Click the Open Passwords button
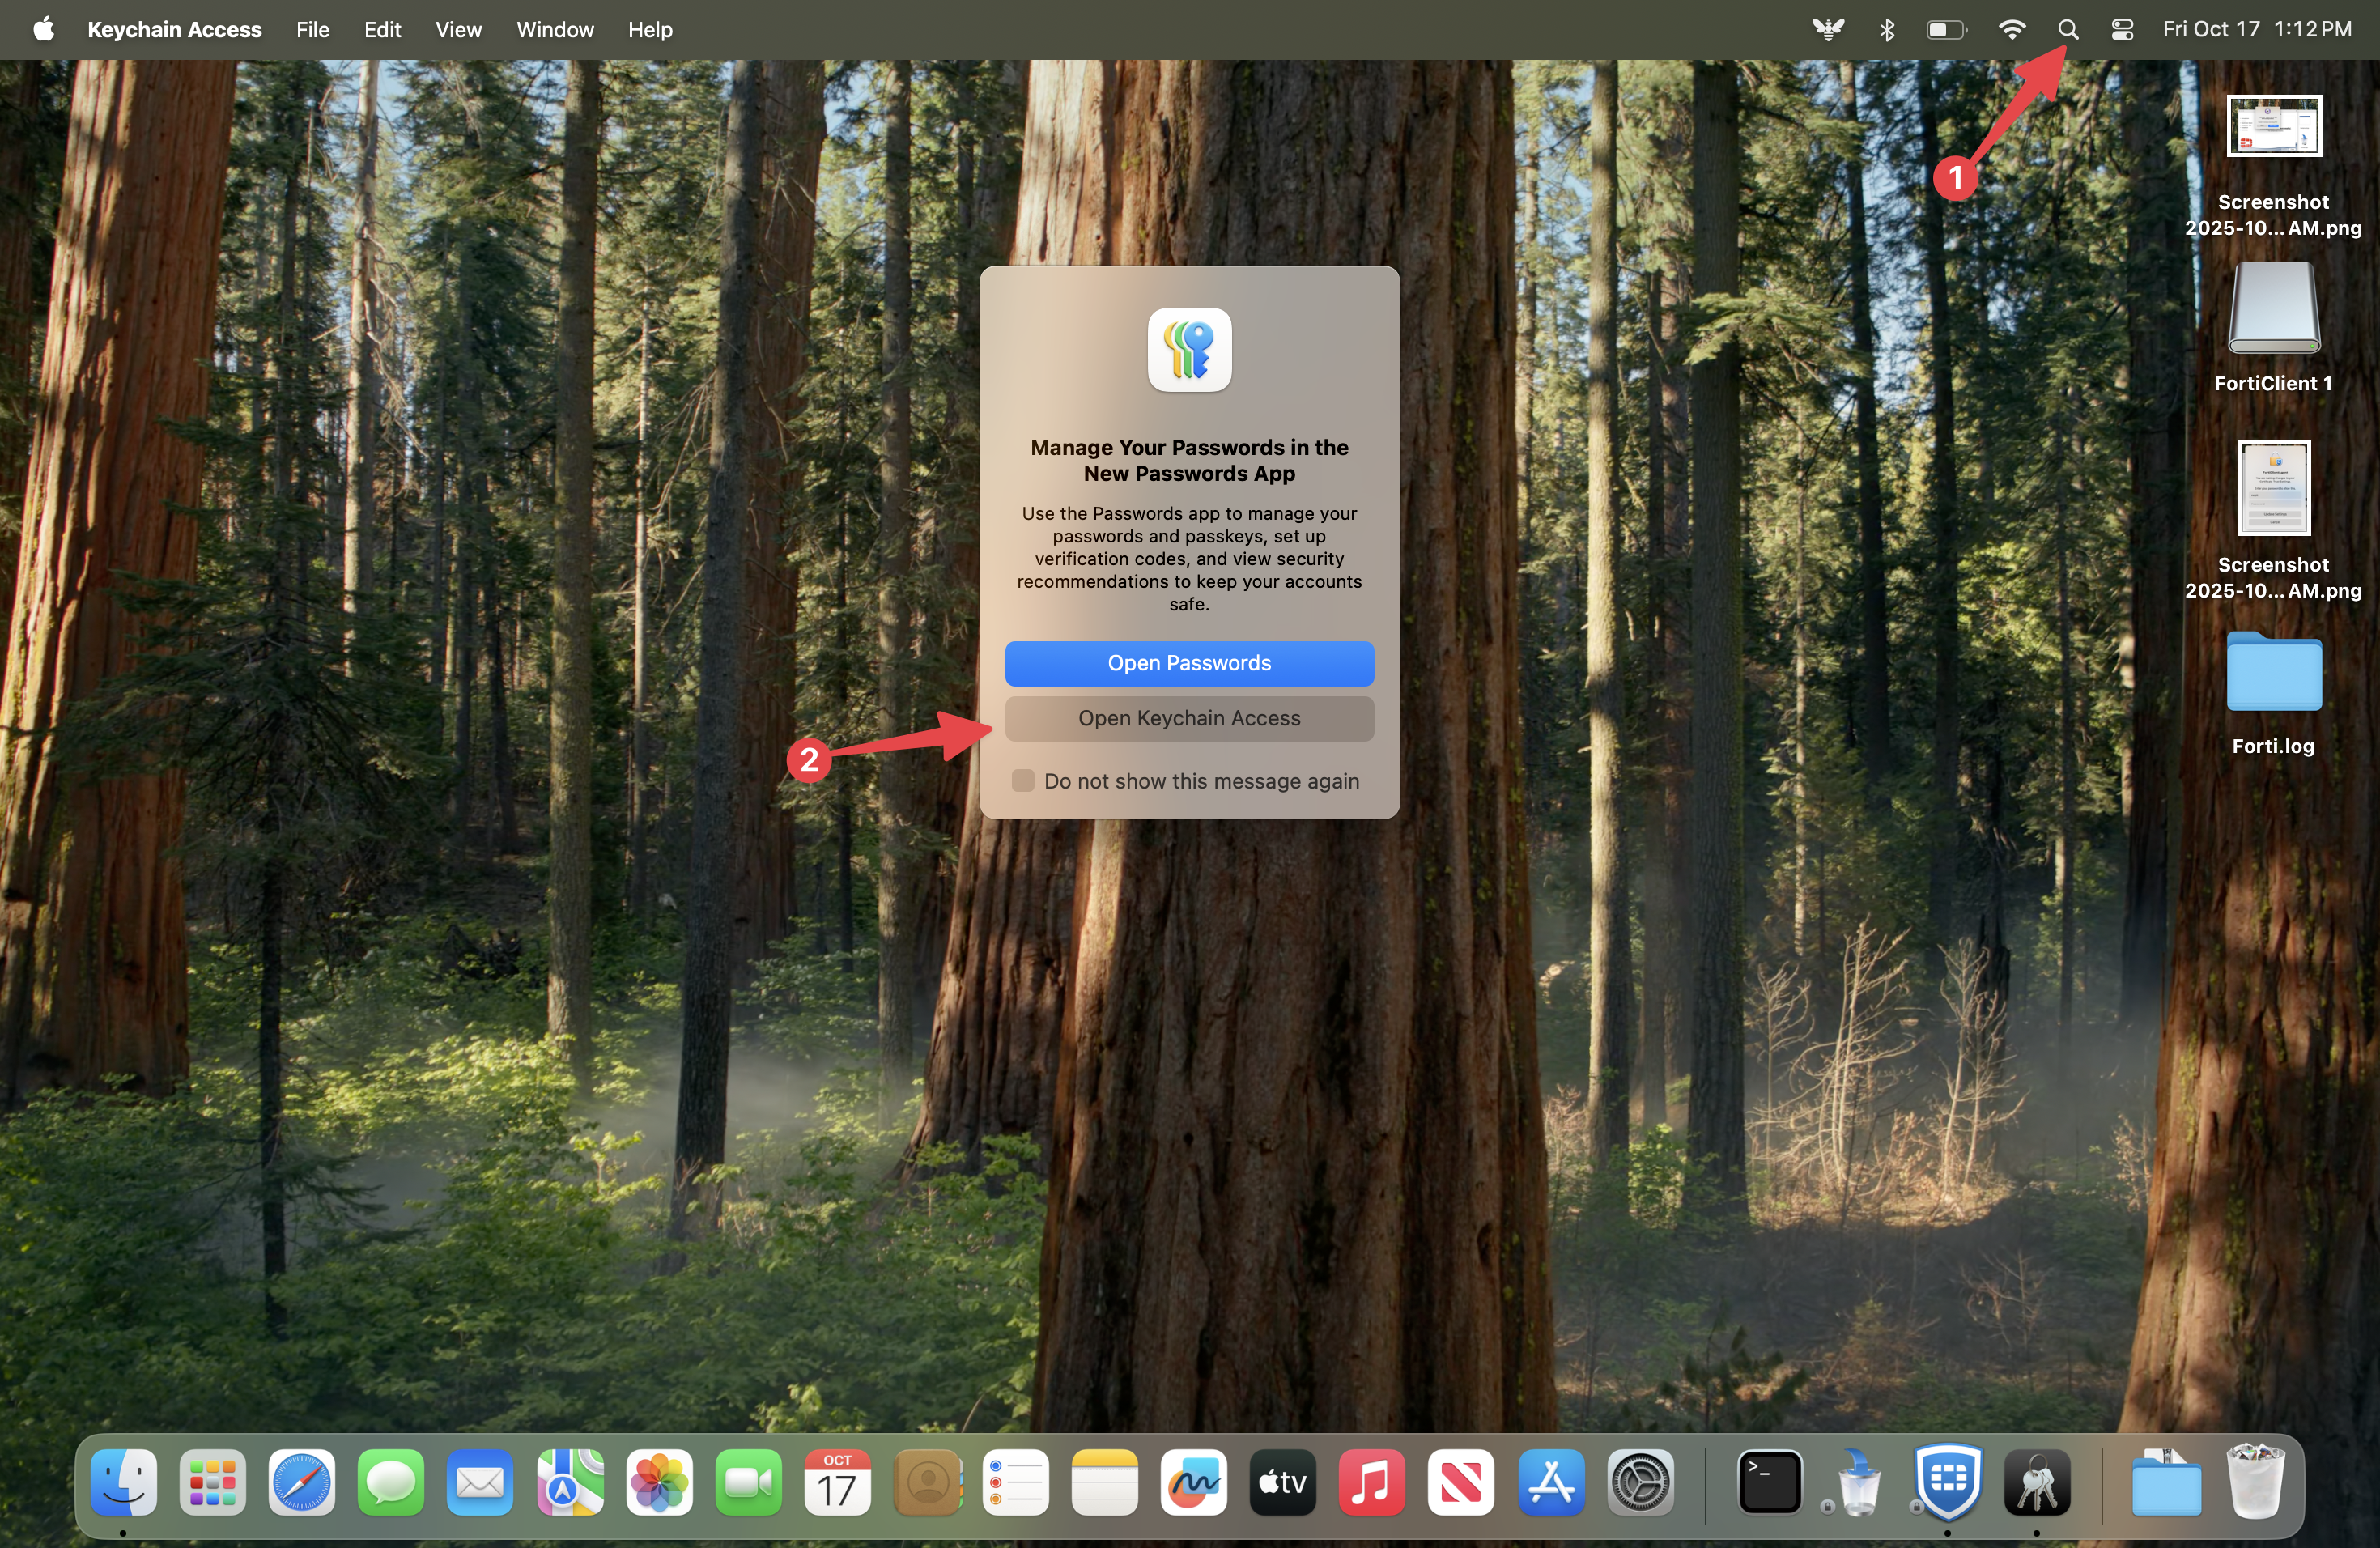The image size is (2380, 1548). [1189, 664]
